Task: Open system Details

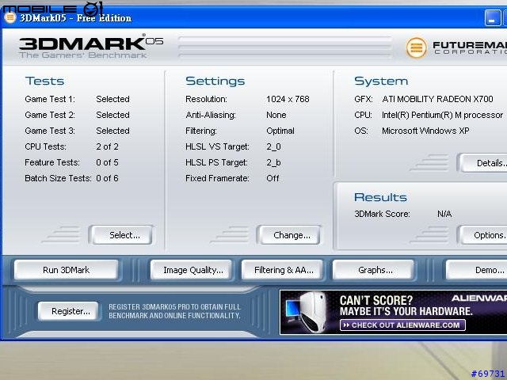Action: point(484,163)
